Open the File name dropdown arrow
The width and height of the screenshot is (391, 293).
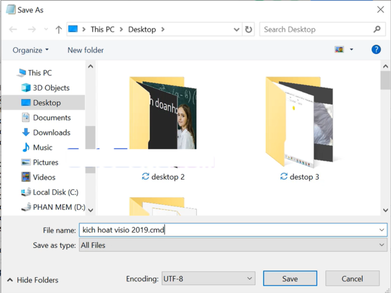[381, 230]
